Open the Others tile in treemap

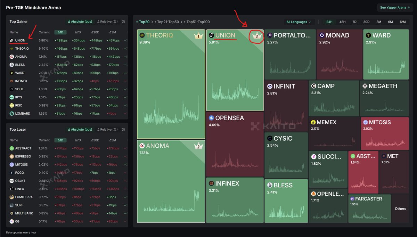click(x=400, y=209)
